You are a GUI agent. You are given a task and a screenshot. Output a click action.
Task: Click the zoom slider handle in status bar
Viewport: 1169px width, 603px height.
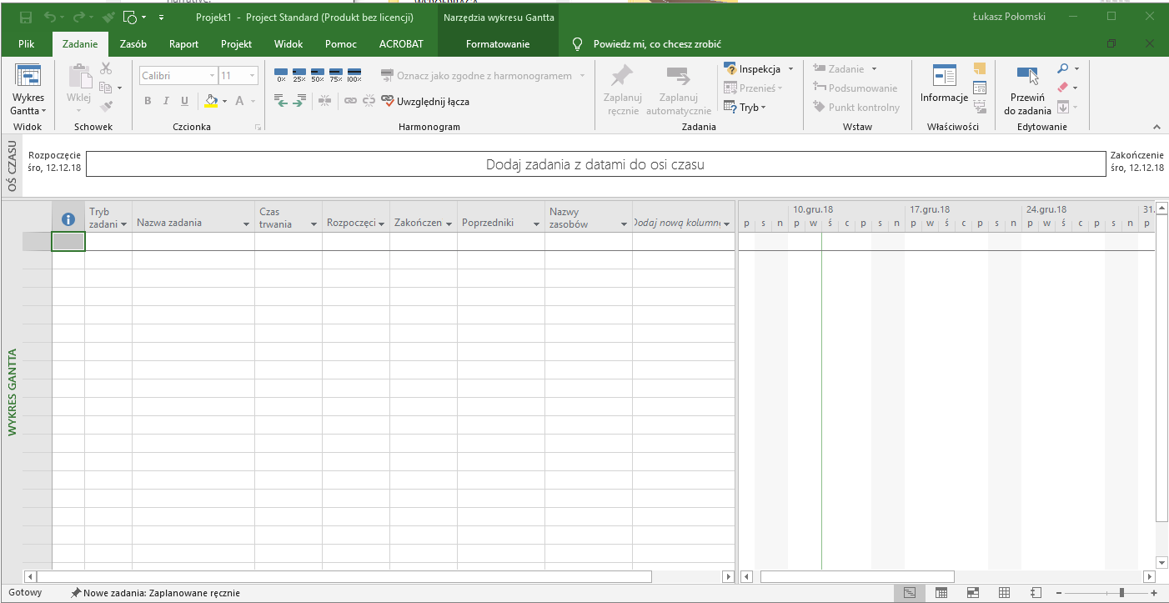click(1121, 593)
